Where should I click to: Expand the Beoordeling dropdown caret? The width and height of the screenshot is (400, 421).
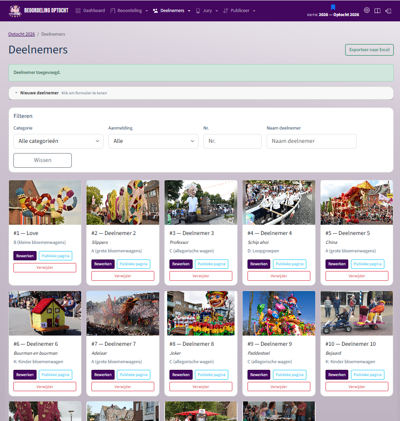(147, 11)
